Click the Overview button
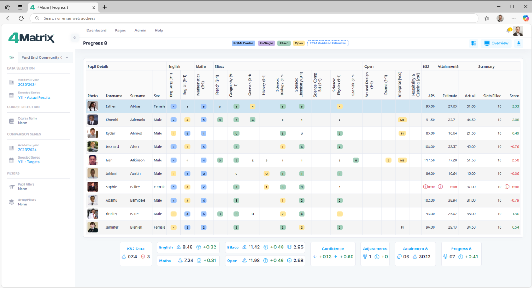 click(x=496, y=43)
